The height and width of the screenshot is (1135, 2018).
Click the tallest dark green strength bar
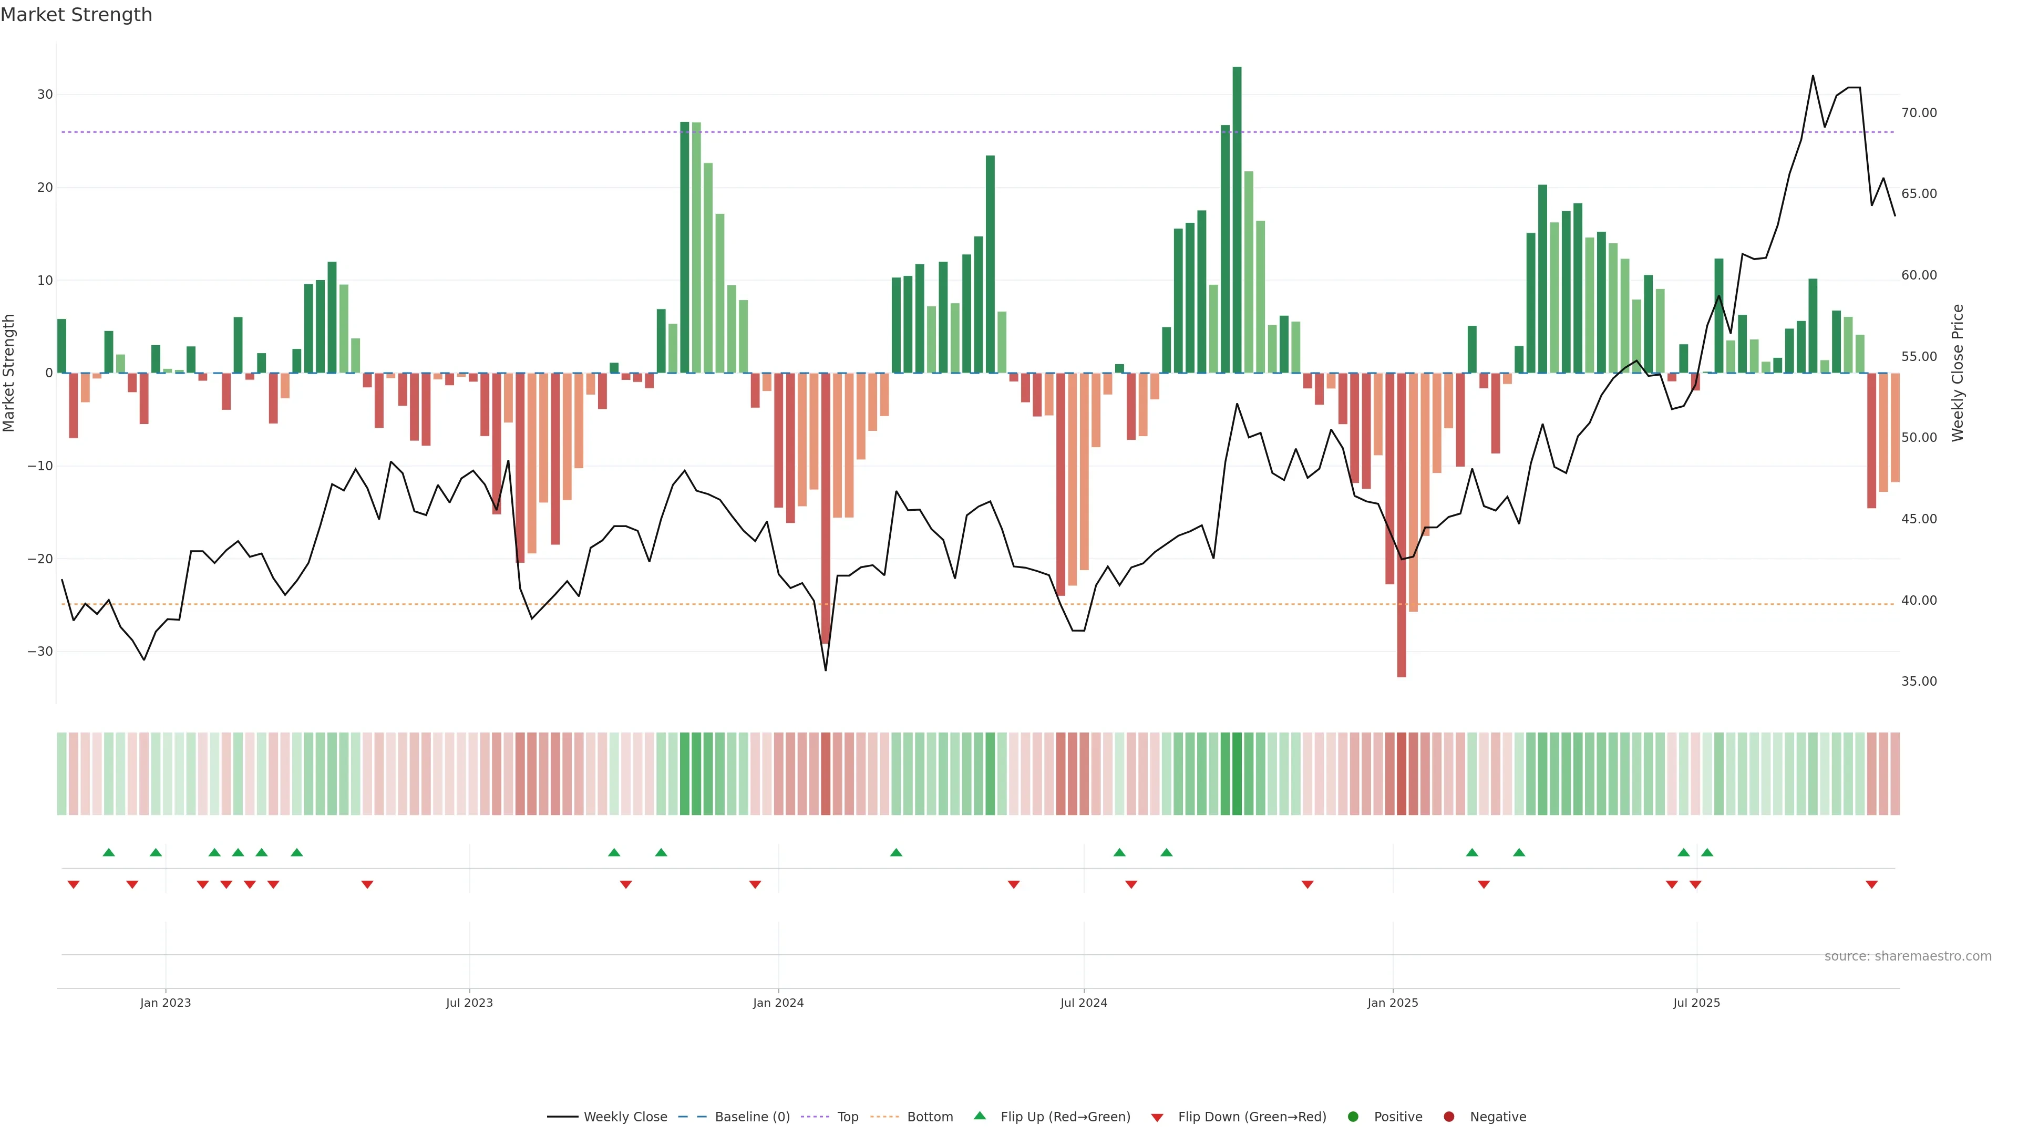pyautogui.click(x=1237, y=219)
